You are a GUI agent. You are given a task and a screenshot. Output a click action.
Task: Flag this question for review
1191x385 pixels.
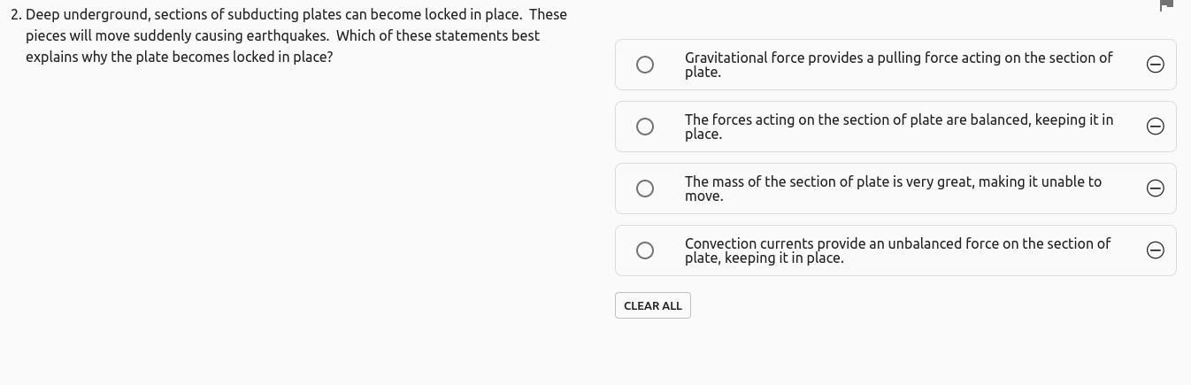coord(1166,5)
